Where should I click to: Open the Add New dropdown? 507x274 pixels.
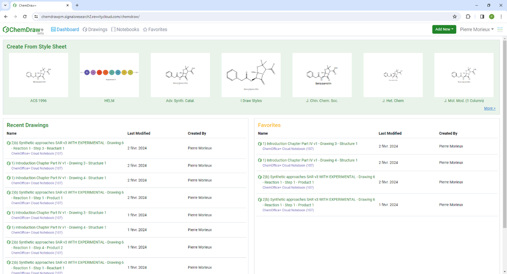pos(444,30)
